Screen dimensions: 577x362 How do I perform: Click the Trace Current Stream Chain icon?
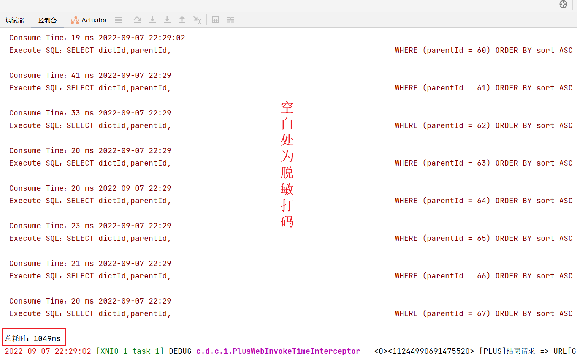tap(230, 20)
